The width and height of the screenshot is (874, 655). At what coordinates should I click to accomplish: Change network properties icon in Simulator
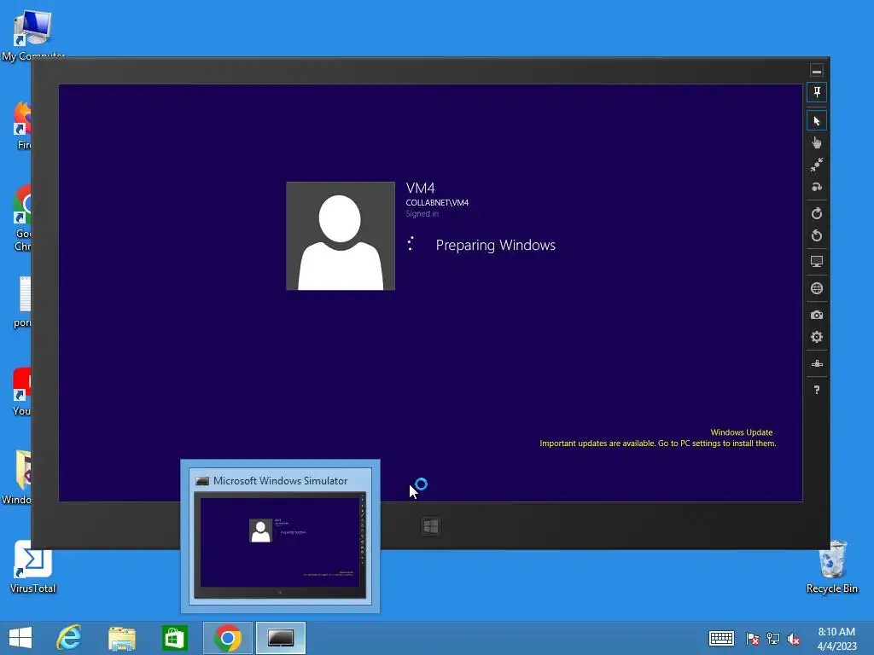click(817, 363)
